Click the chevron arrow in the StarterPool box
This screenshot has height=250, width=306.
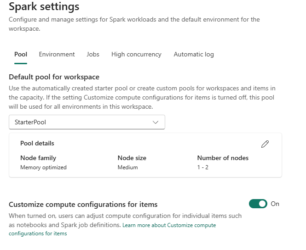tap(156, 122)
